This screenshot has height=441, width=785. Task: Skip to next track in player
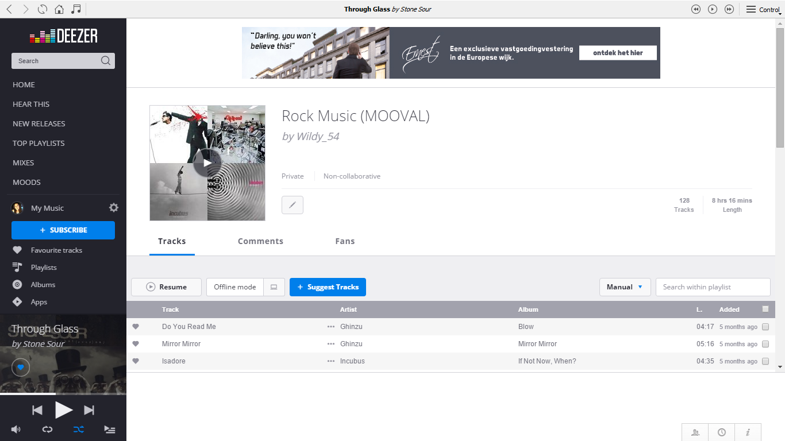pos(89,410)
